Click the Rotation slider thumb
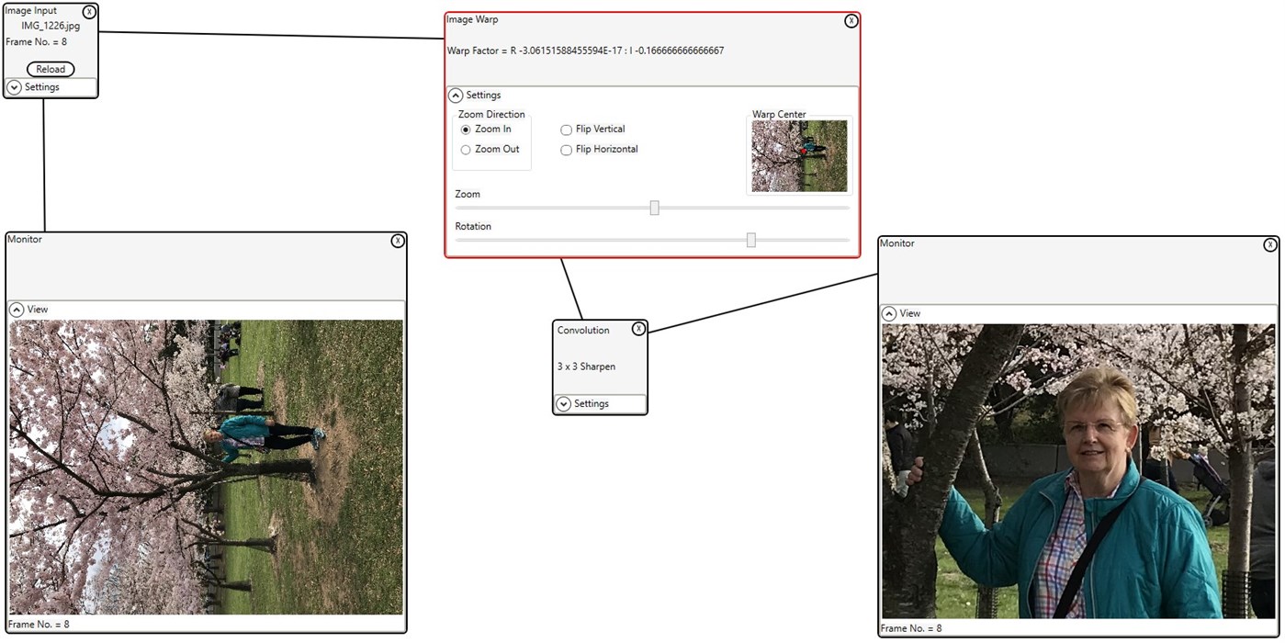Viewport: 1285px width, 643px height. click(750, 240)
